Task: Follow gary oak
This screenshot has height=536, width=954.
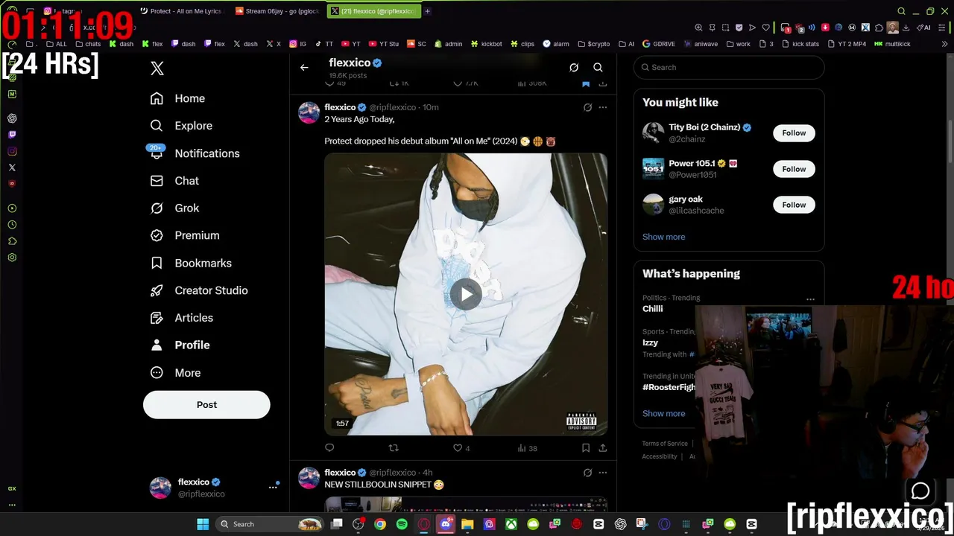Action: coord(794,205)
